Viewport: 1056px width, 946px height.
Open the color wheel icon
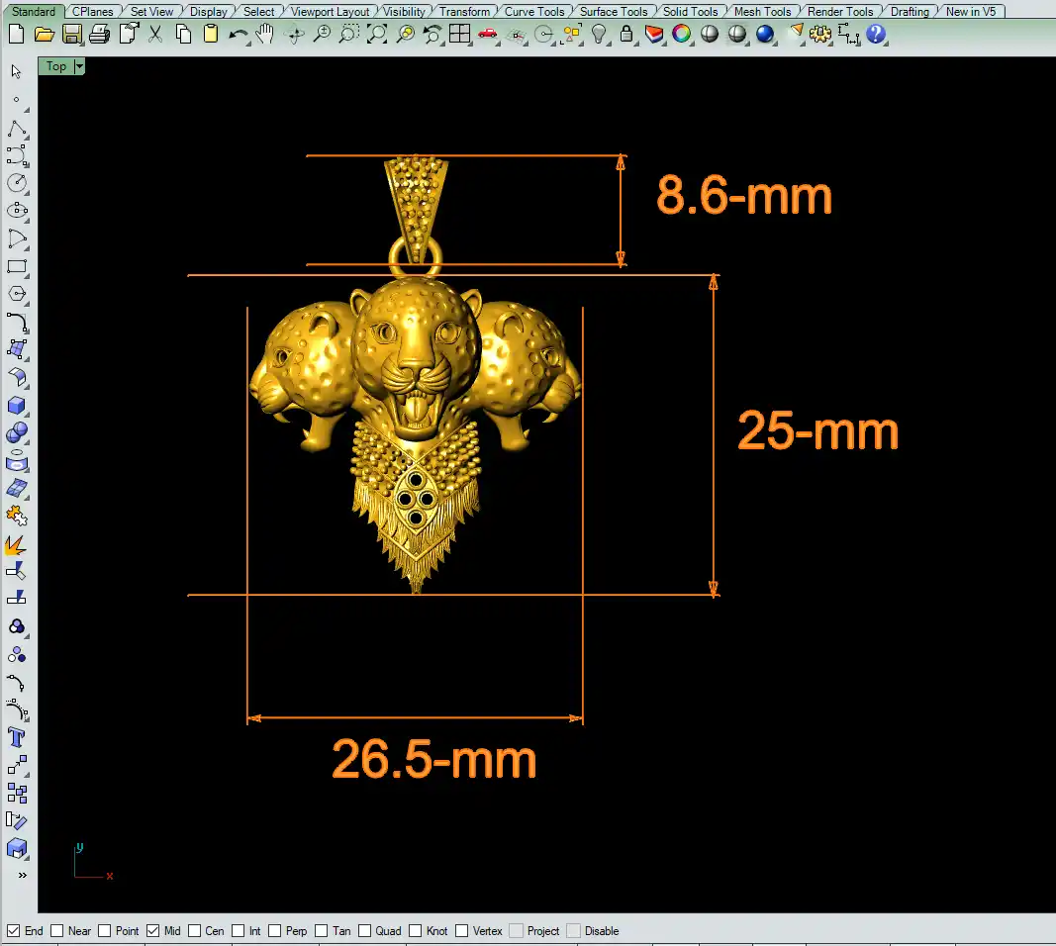[x=681, y=35]
